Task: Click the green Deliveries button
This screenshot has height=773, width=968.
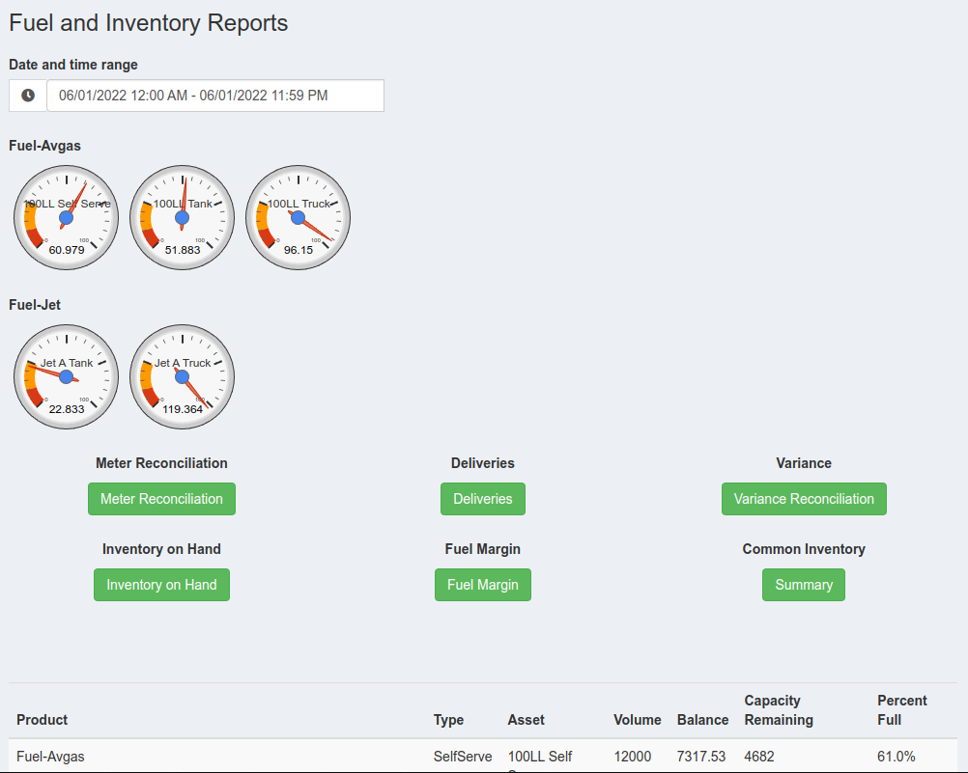Action: pyautogui.click(x=483, y=499)
